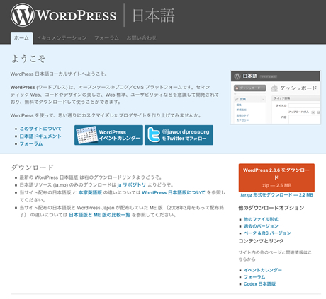
Task: Open the お問い合わせ tab
Action: (x=142, y=38)
